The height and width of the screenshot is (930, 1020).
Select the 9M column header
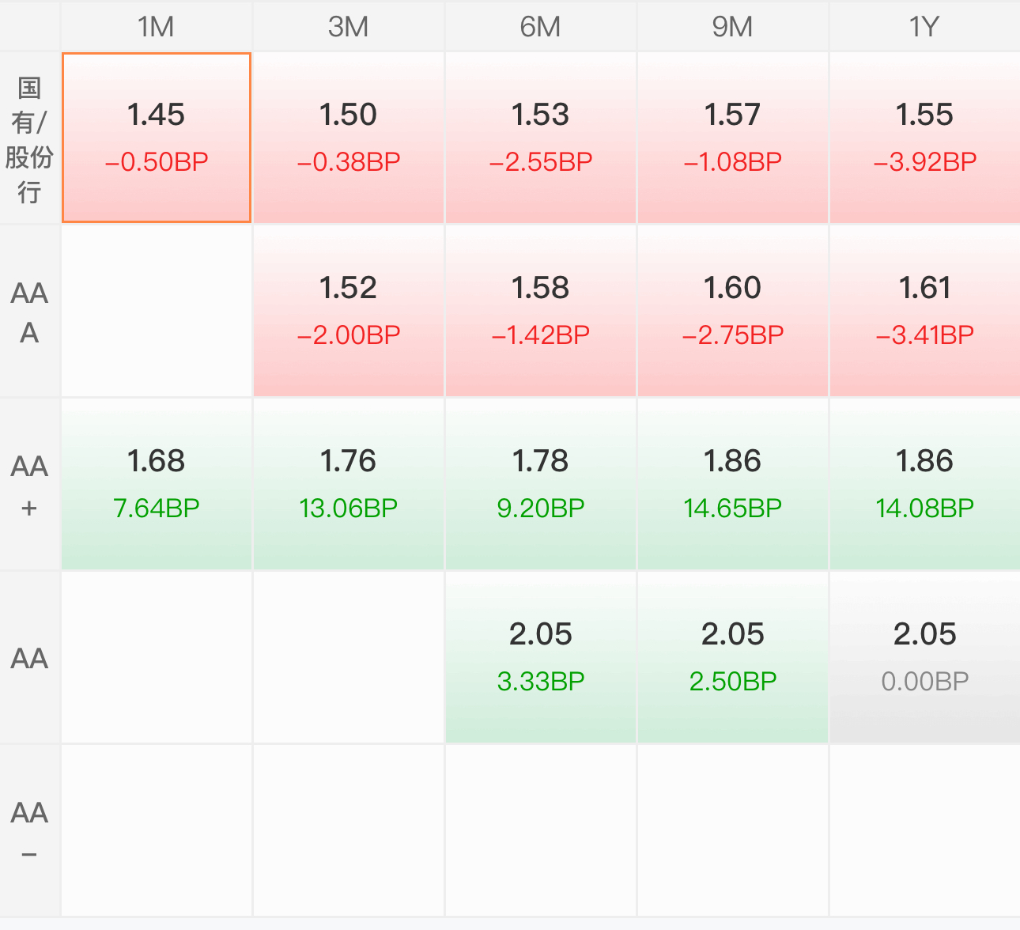point(733,27)
